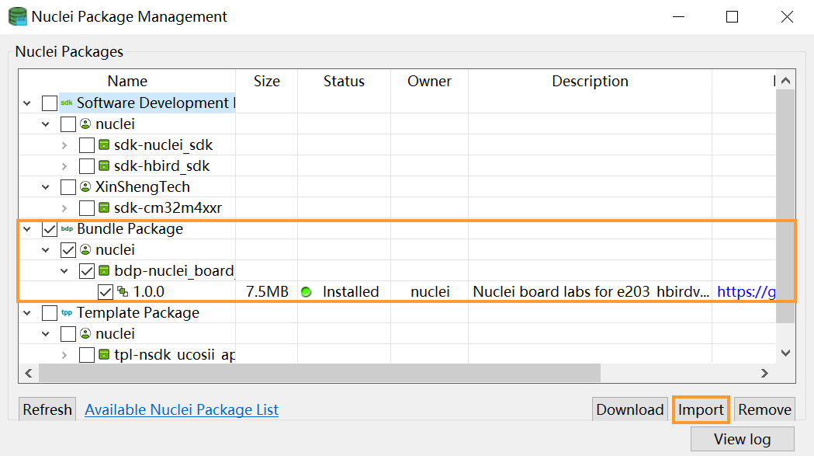Click the sdk-nuclei_sdk package icon
This screenshot has width=814, height=456.
[105, 145]
